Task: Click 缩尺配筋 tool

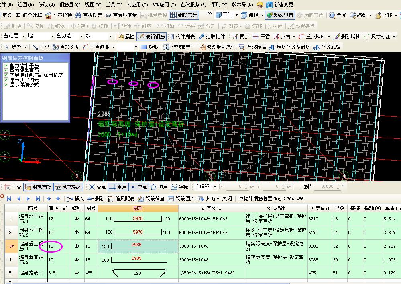Action: (121, 198)
